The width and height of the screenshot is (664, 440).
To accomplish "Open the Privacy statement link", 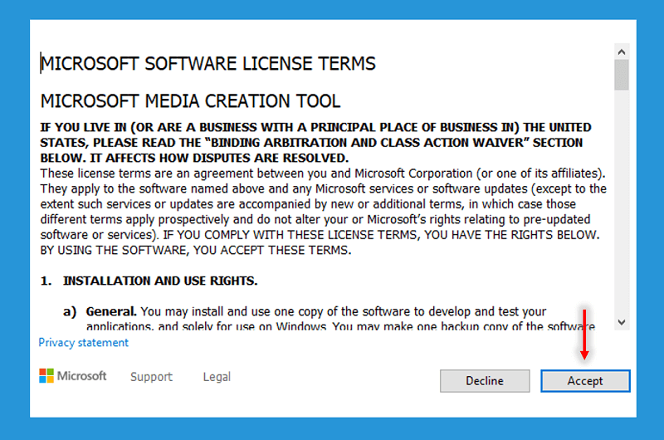I will (x=84, y=342).
